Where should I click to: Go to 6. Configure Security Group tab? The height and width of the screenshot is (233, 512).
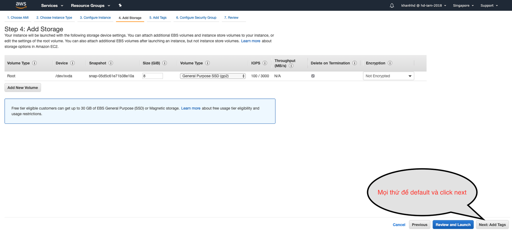tap(196, 18)
